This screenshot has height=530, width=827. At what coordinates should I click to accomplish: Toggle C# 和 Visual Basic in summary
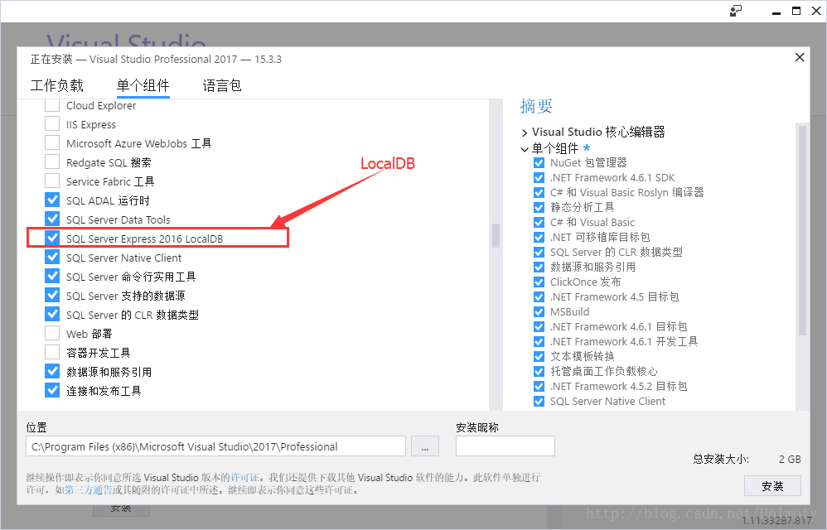[539, 222]
